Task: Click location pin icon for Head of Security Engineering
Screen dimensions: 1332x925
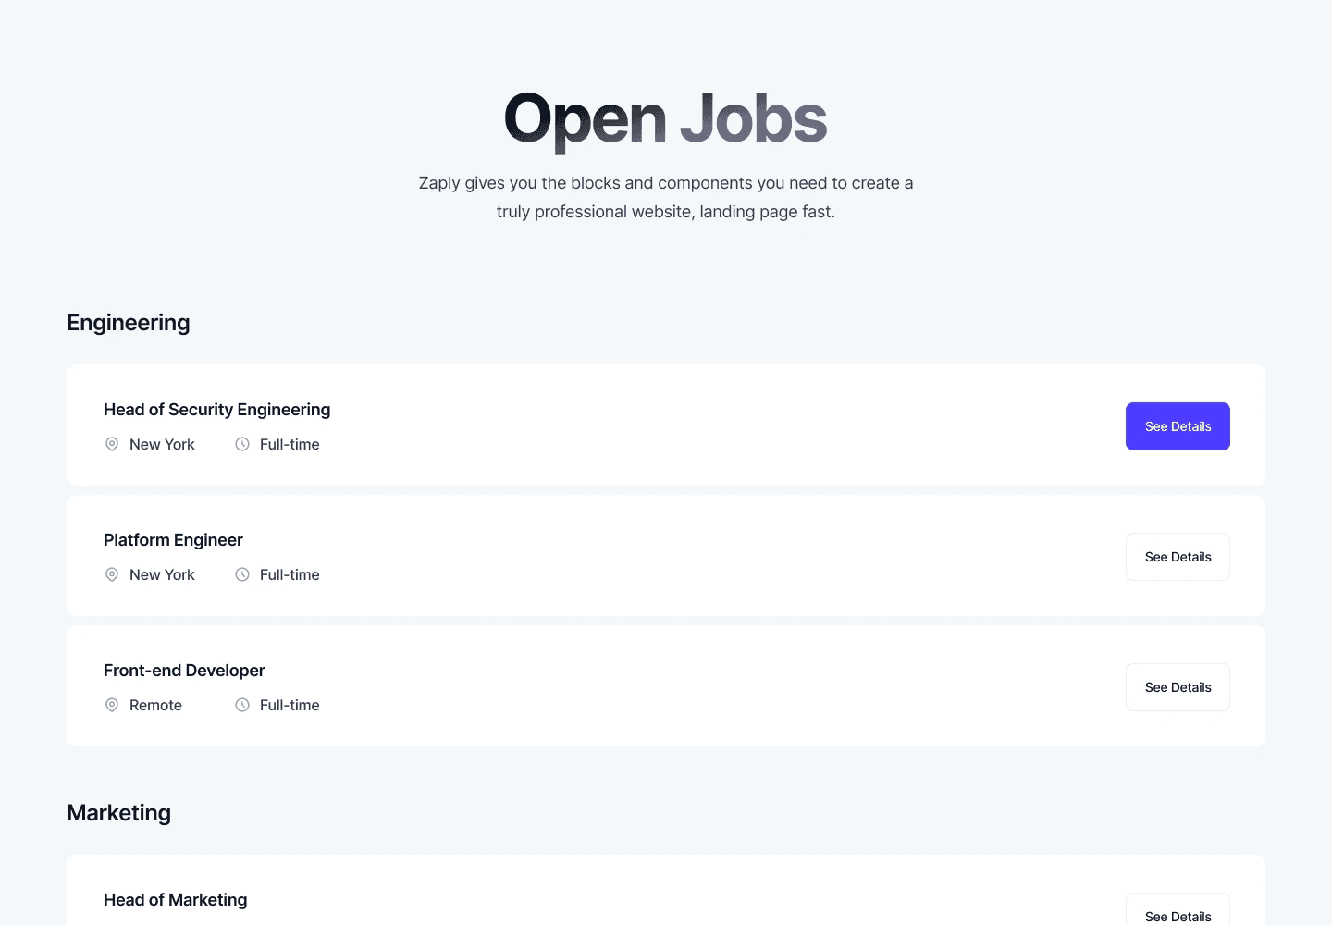Action: click(112, 444)
